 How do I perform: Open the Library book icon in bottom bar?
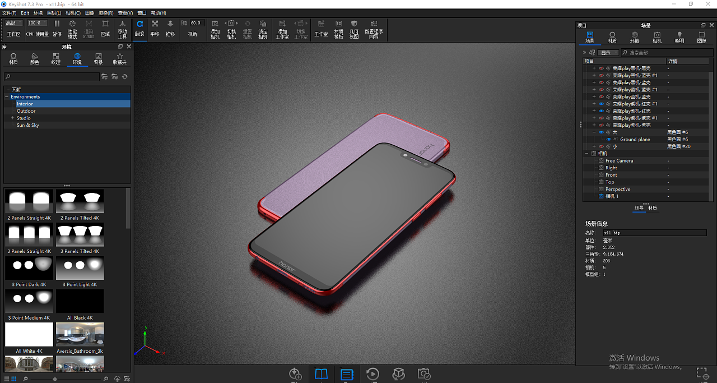[x=321, y=374]
